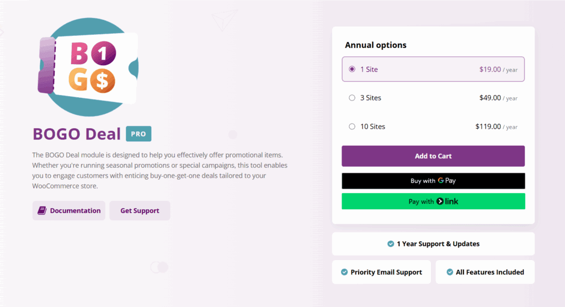Screen dimensions: 565x307
Task: Click the 1 Year Support & Updates badge
Action: (433, 244)
